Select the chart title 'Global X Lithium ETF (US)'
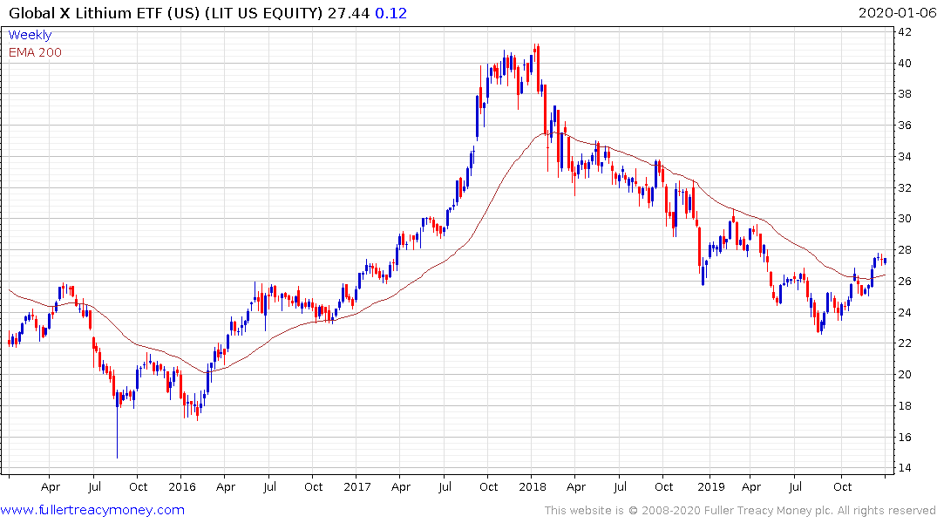Screen dimensions: 937x523 coord(104,13)
